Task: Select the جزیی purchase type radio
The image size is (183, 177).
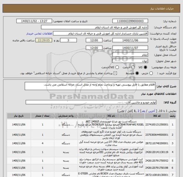Action: [151, 73]
